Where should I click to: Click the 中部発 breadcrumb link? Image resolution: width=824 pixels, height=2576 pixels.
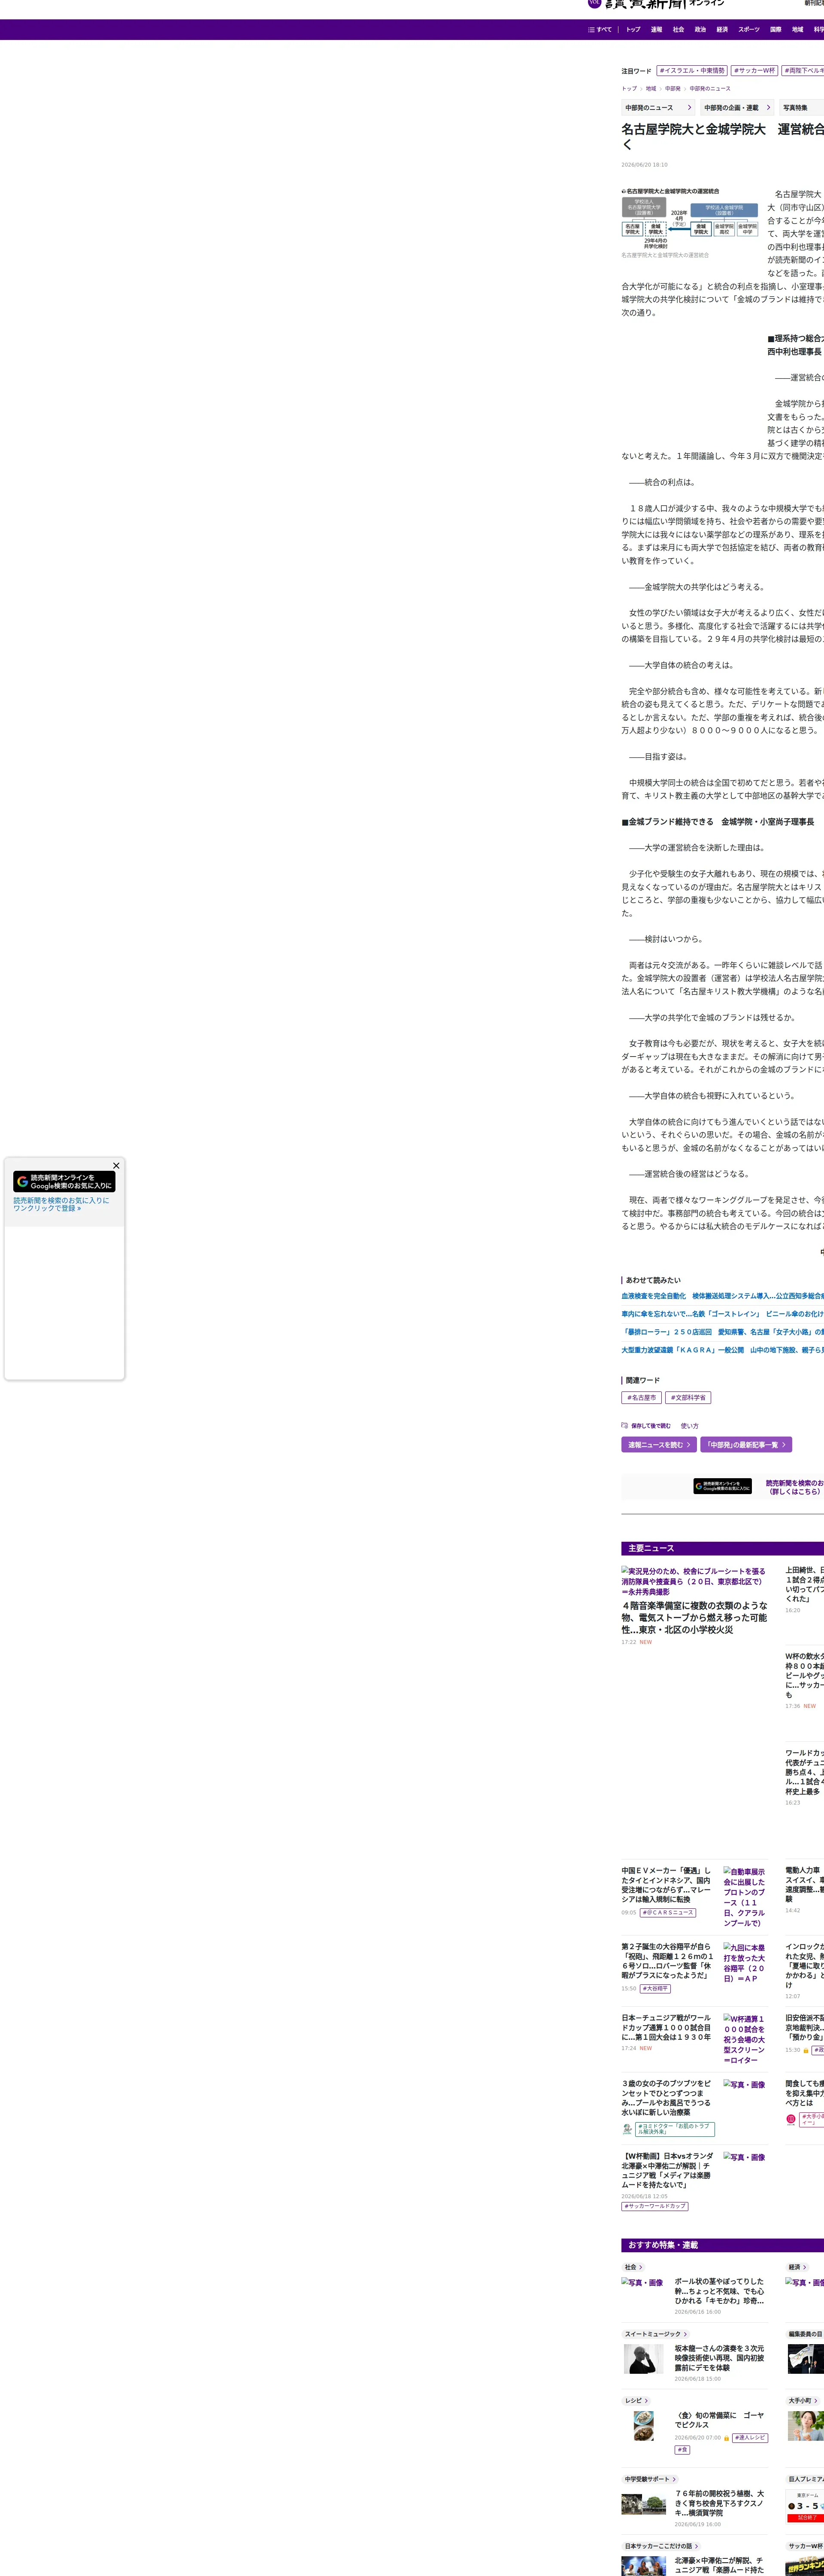[673, 88]
